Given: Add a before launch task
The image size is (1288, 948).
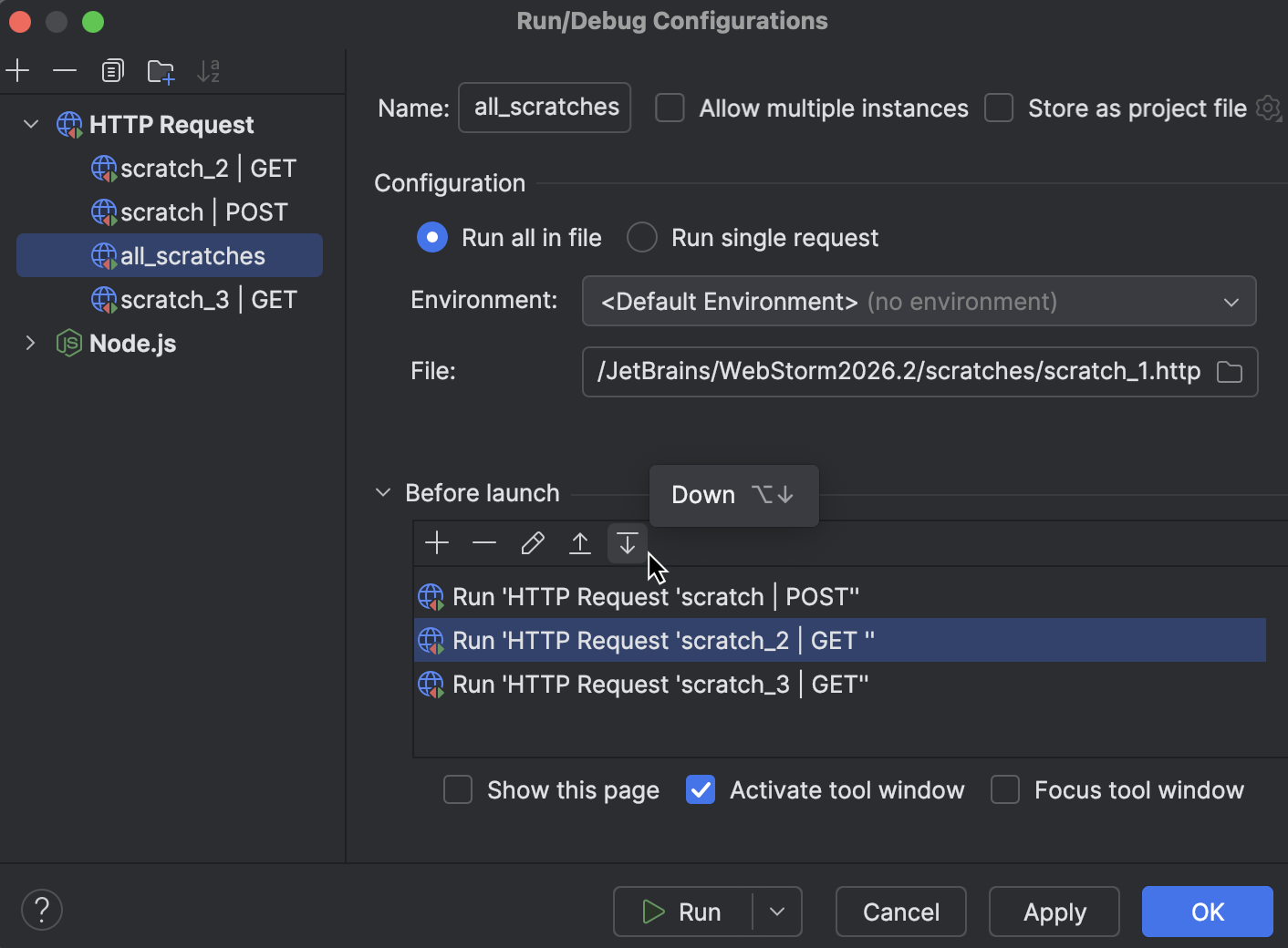Looking at the screenshot, I should (437, 543).
